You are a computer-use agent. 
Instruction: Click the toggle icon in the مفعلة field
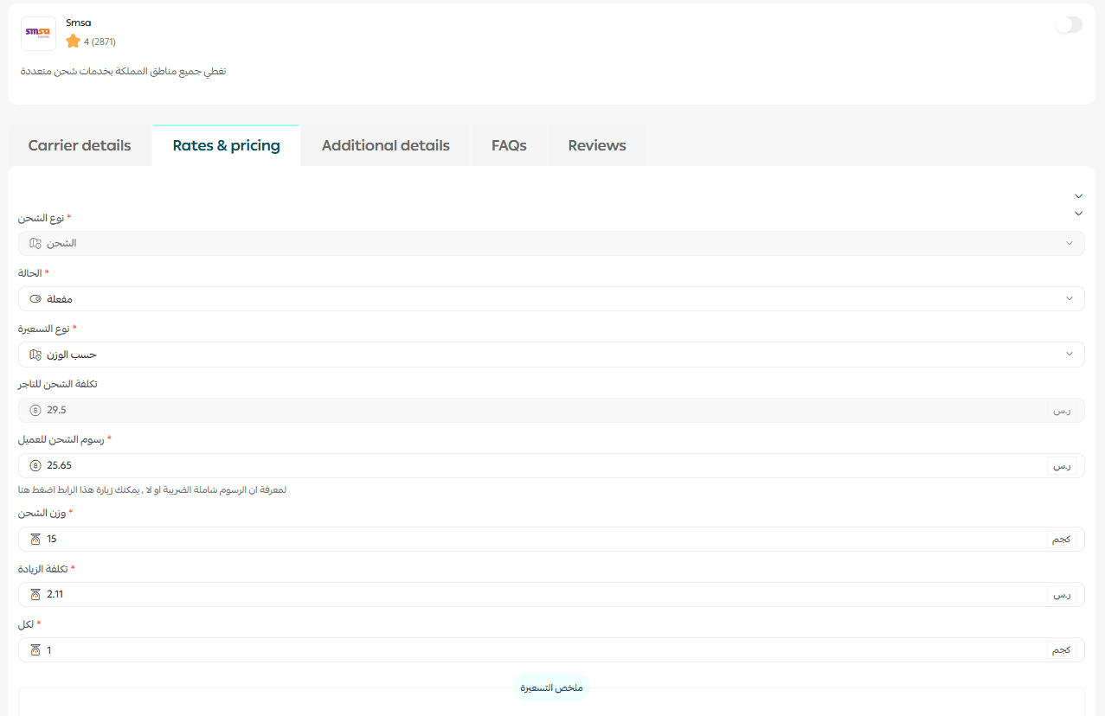point(35,299)
